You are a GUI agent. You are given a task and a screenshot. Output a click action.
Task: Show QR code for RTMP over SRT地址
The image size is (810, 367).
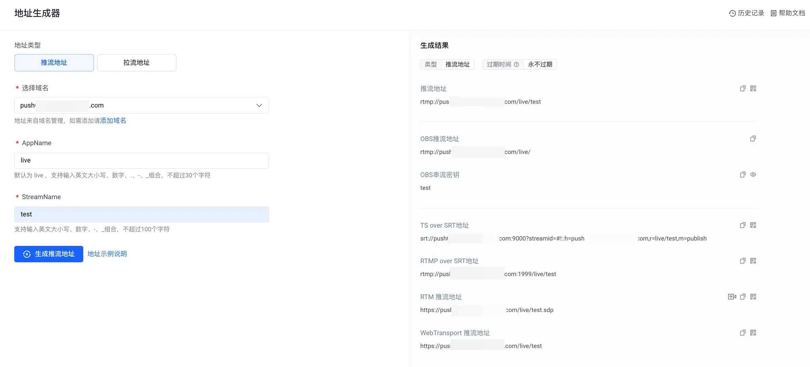coord(753,261)
